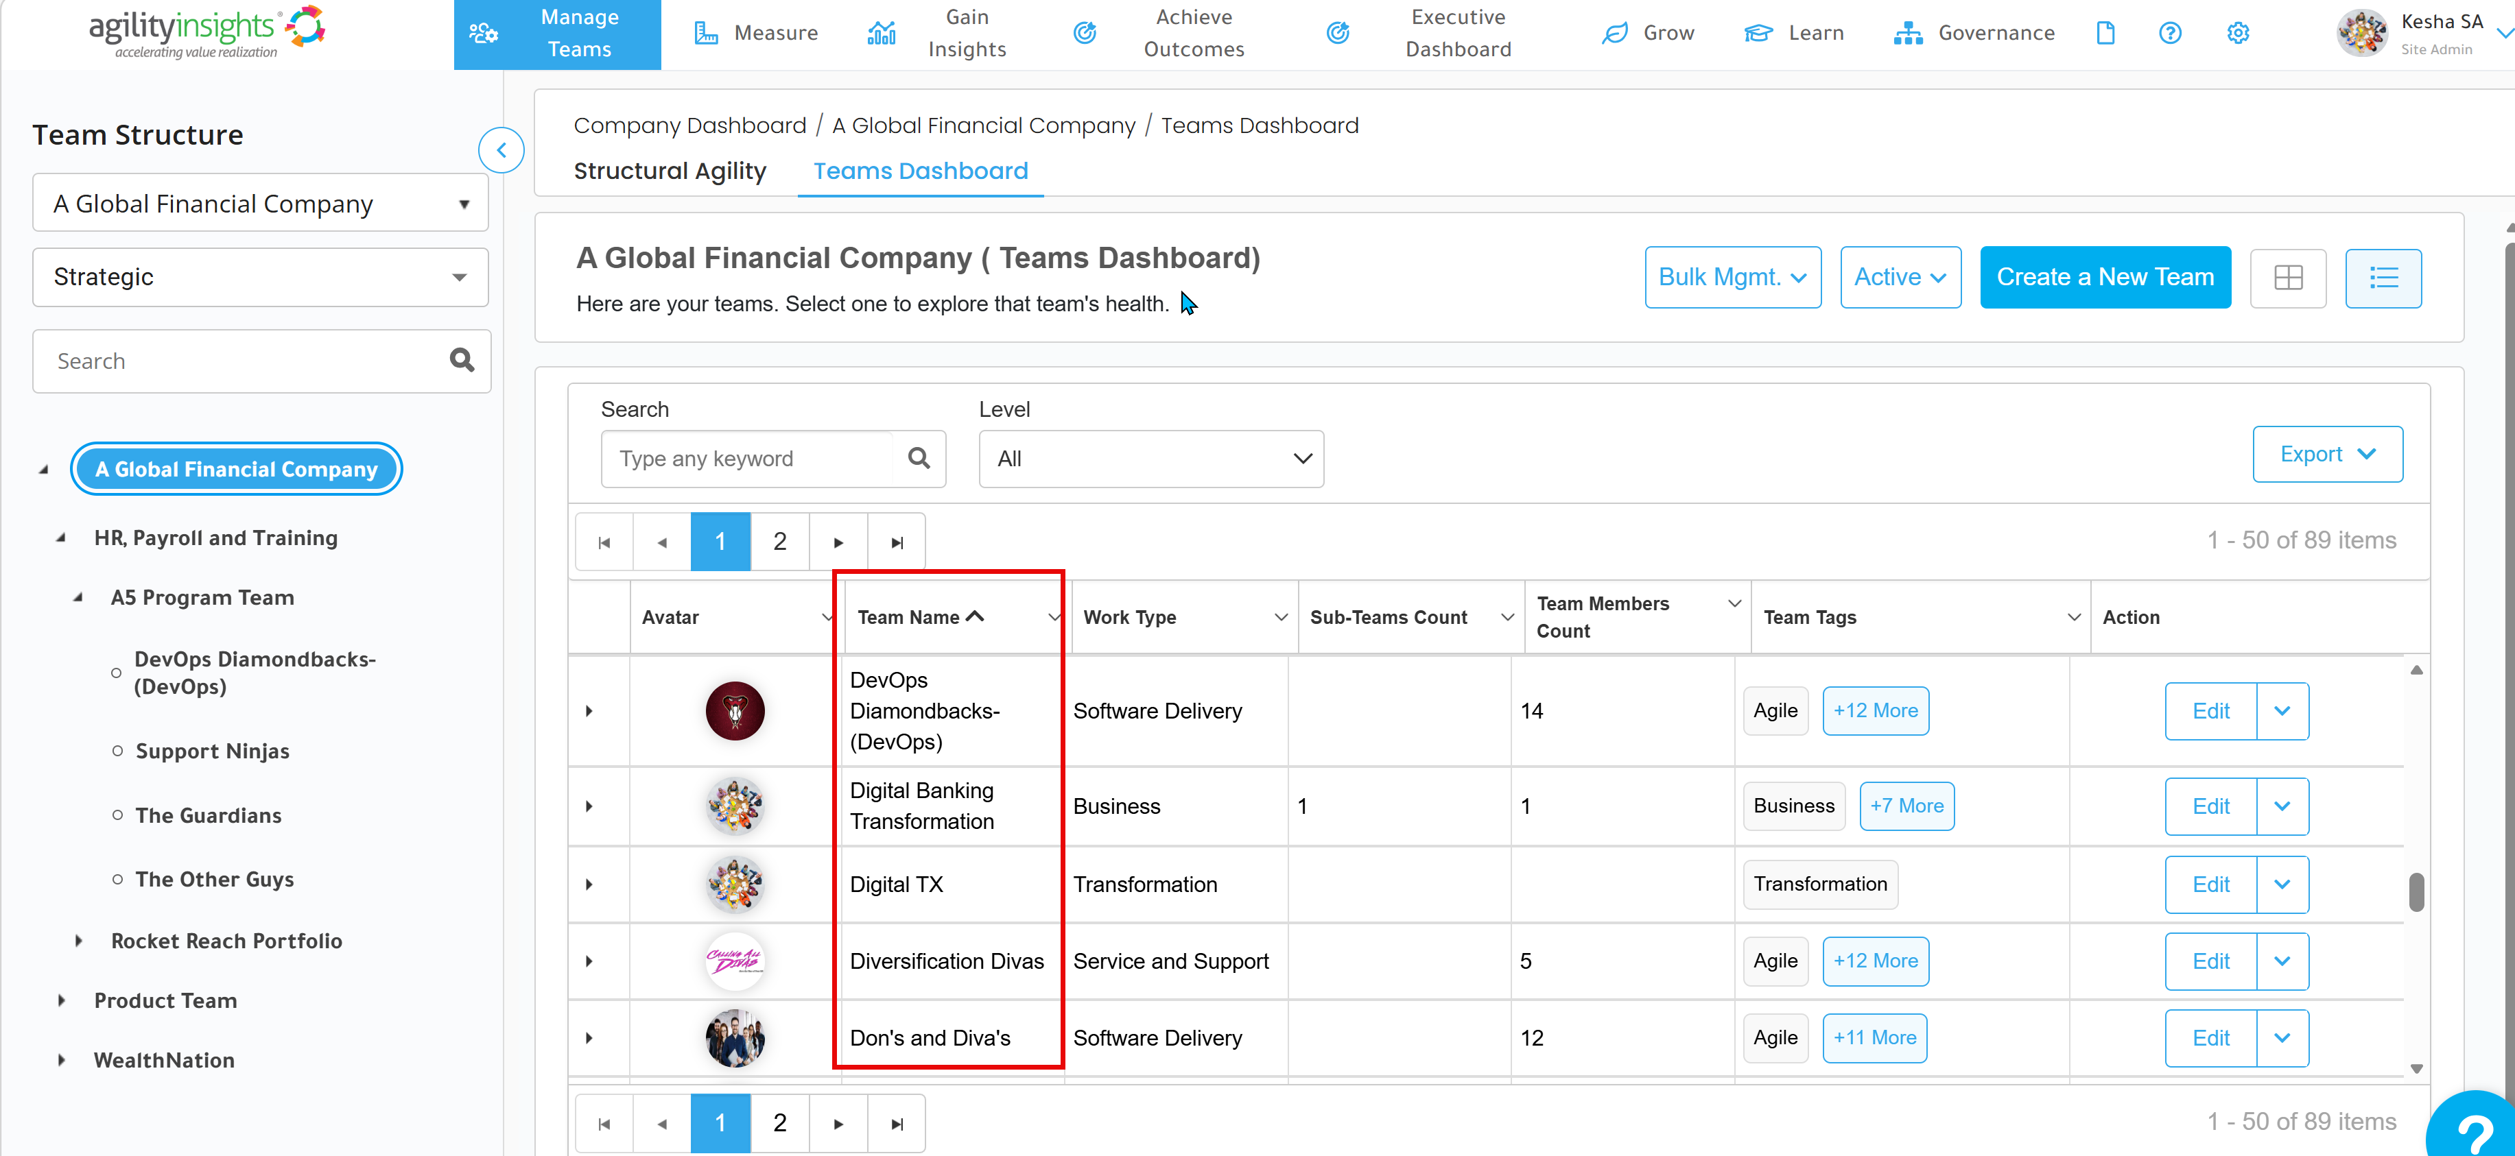Viewport: 2515px width, 1156px height.
Task: Click the Don's and Diva's team avatar
Action: pyautogui.click(x=734, y=1038)
